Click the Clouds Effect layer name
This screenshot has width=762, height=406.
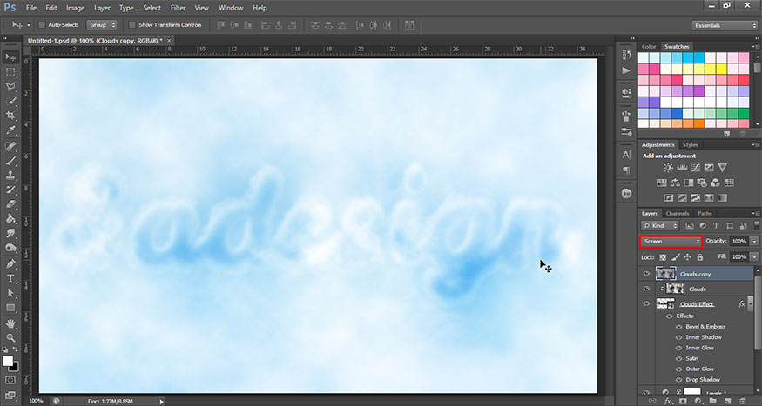(697, 304)
